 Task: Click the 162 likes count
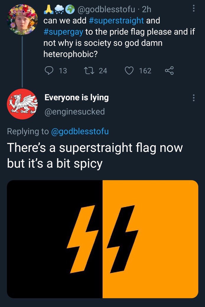145,71
